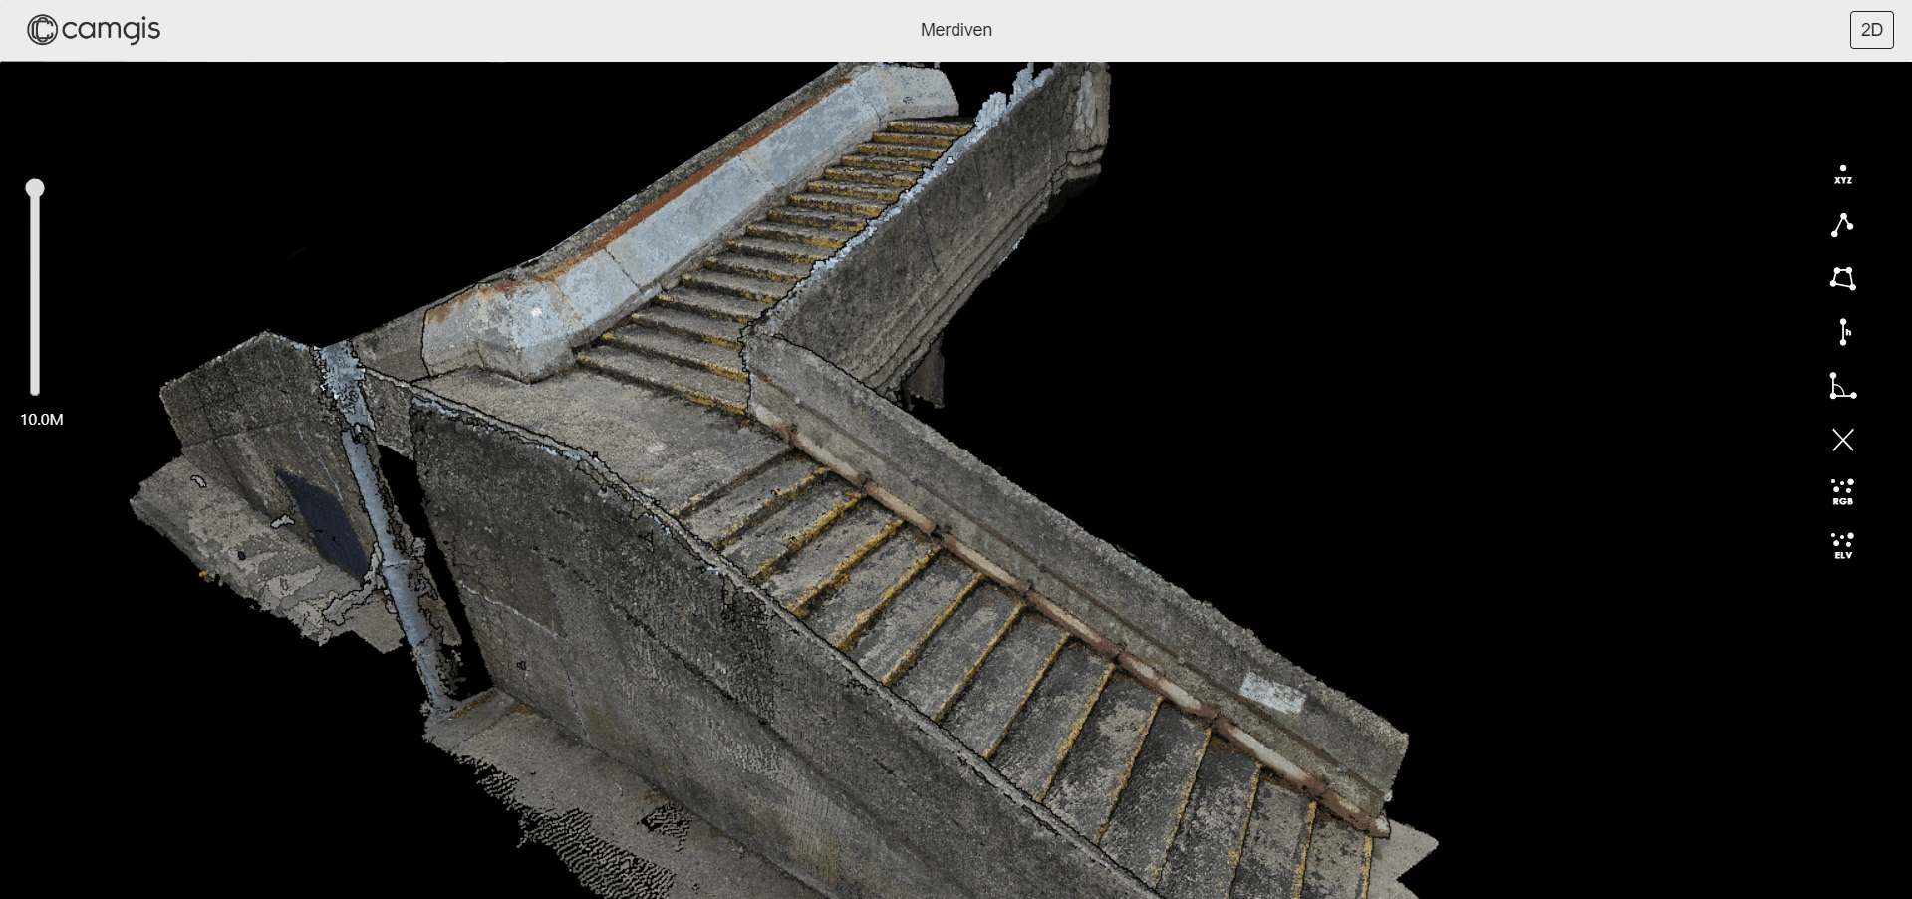This screenshot has width=1912, height=899.
Task: Select the height measurement tool
Action: pyautogui.click(x=1844, y=332)
